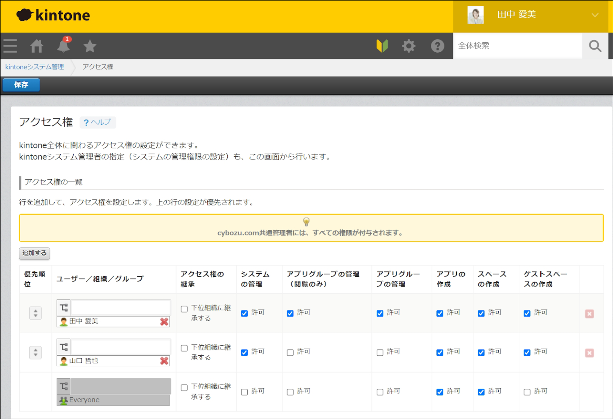Viewport: 613px width, 419px height.
Task: Check 下位組織に継承する in the 田中 愛美 row
Action: (184, 309)
